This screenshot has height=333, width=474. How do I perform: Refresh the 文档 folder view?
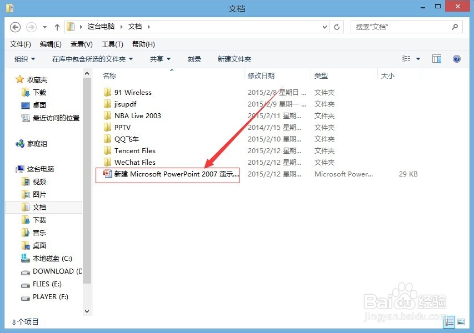(337, 27)
